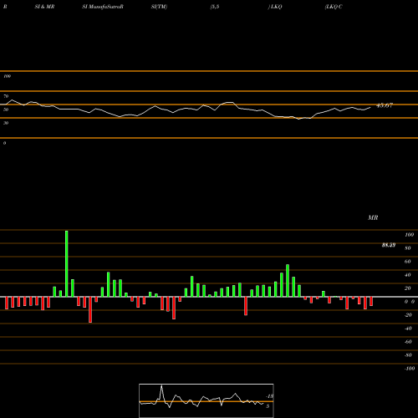
Task: Click the 40 label on MR axis
Action: coord(408,275)
